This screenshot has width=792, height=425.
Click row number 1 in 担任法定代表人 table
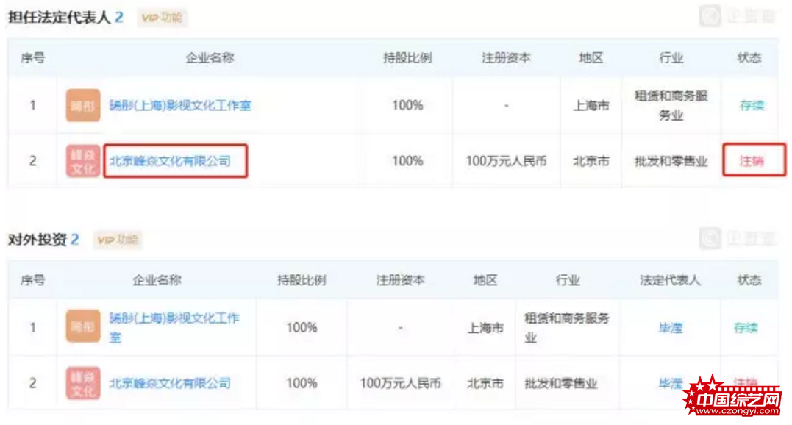(x=33, y=105)
